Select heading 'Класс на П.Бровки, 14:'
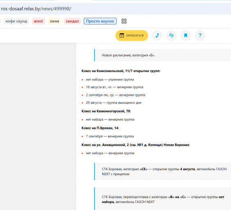Image resolution: width=231 pixels, height=210 pixels. [100, 128]
